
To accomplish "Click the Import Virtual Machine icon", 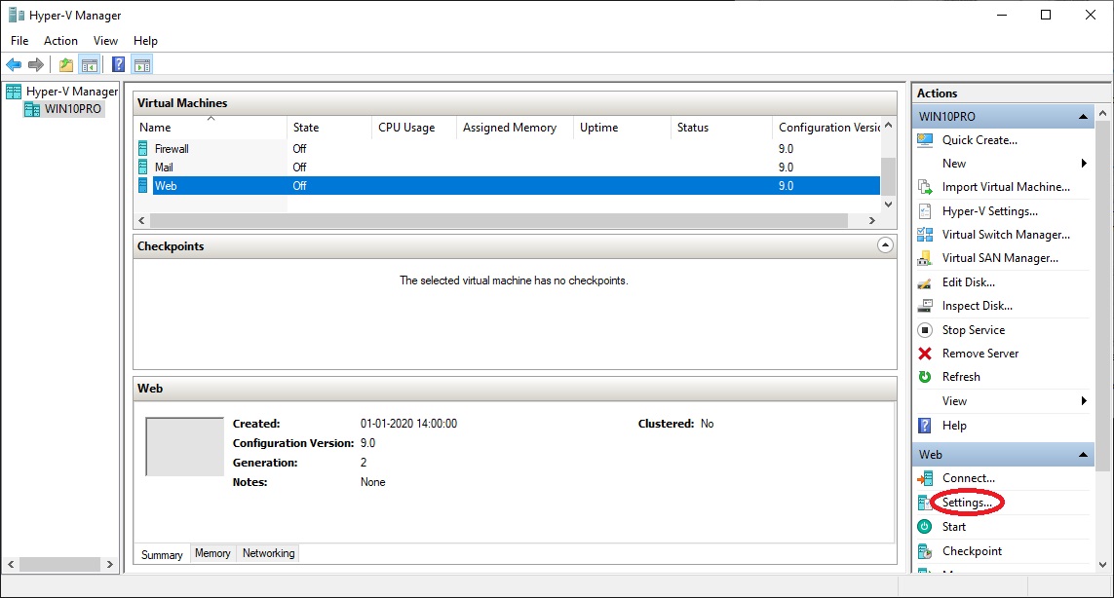I will pyautogui.click(x=925, y=188).
